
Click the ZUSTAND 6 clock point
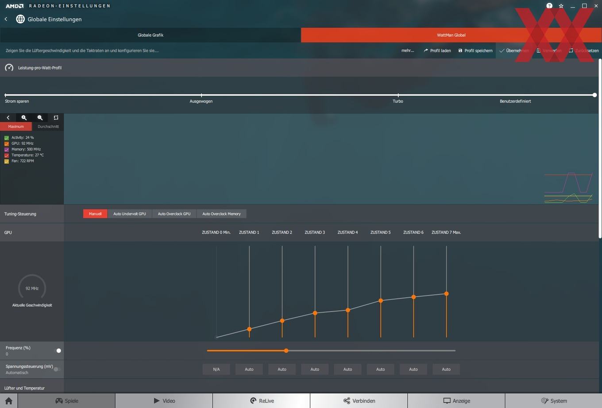point(413,297)
